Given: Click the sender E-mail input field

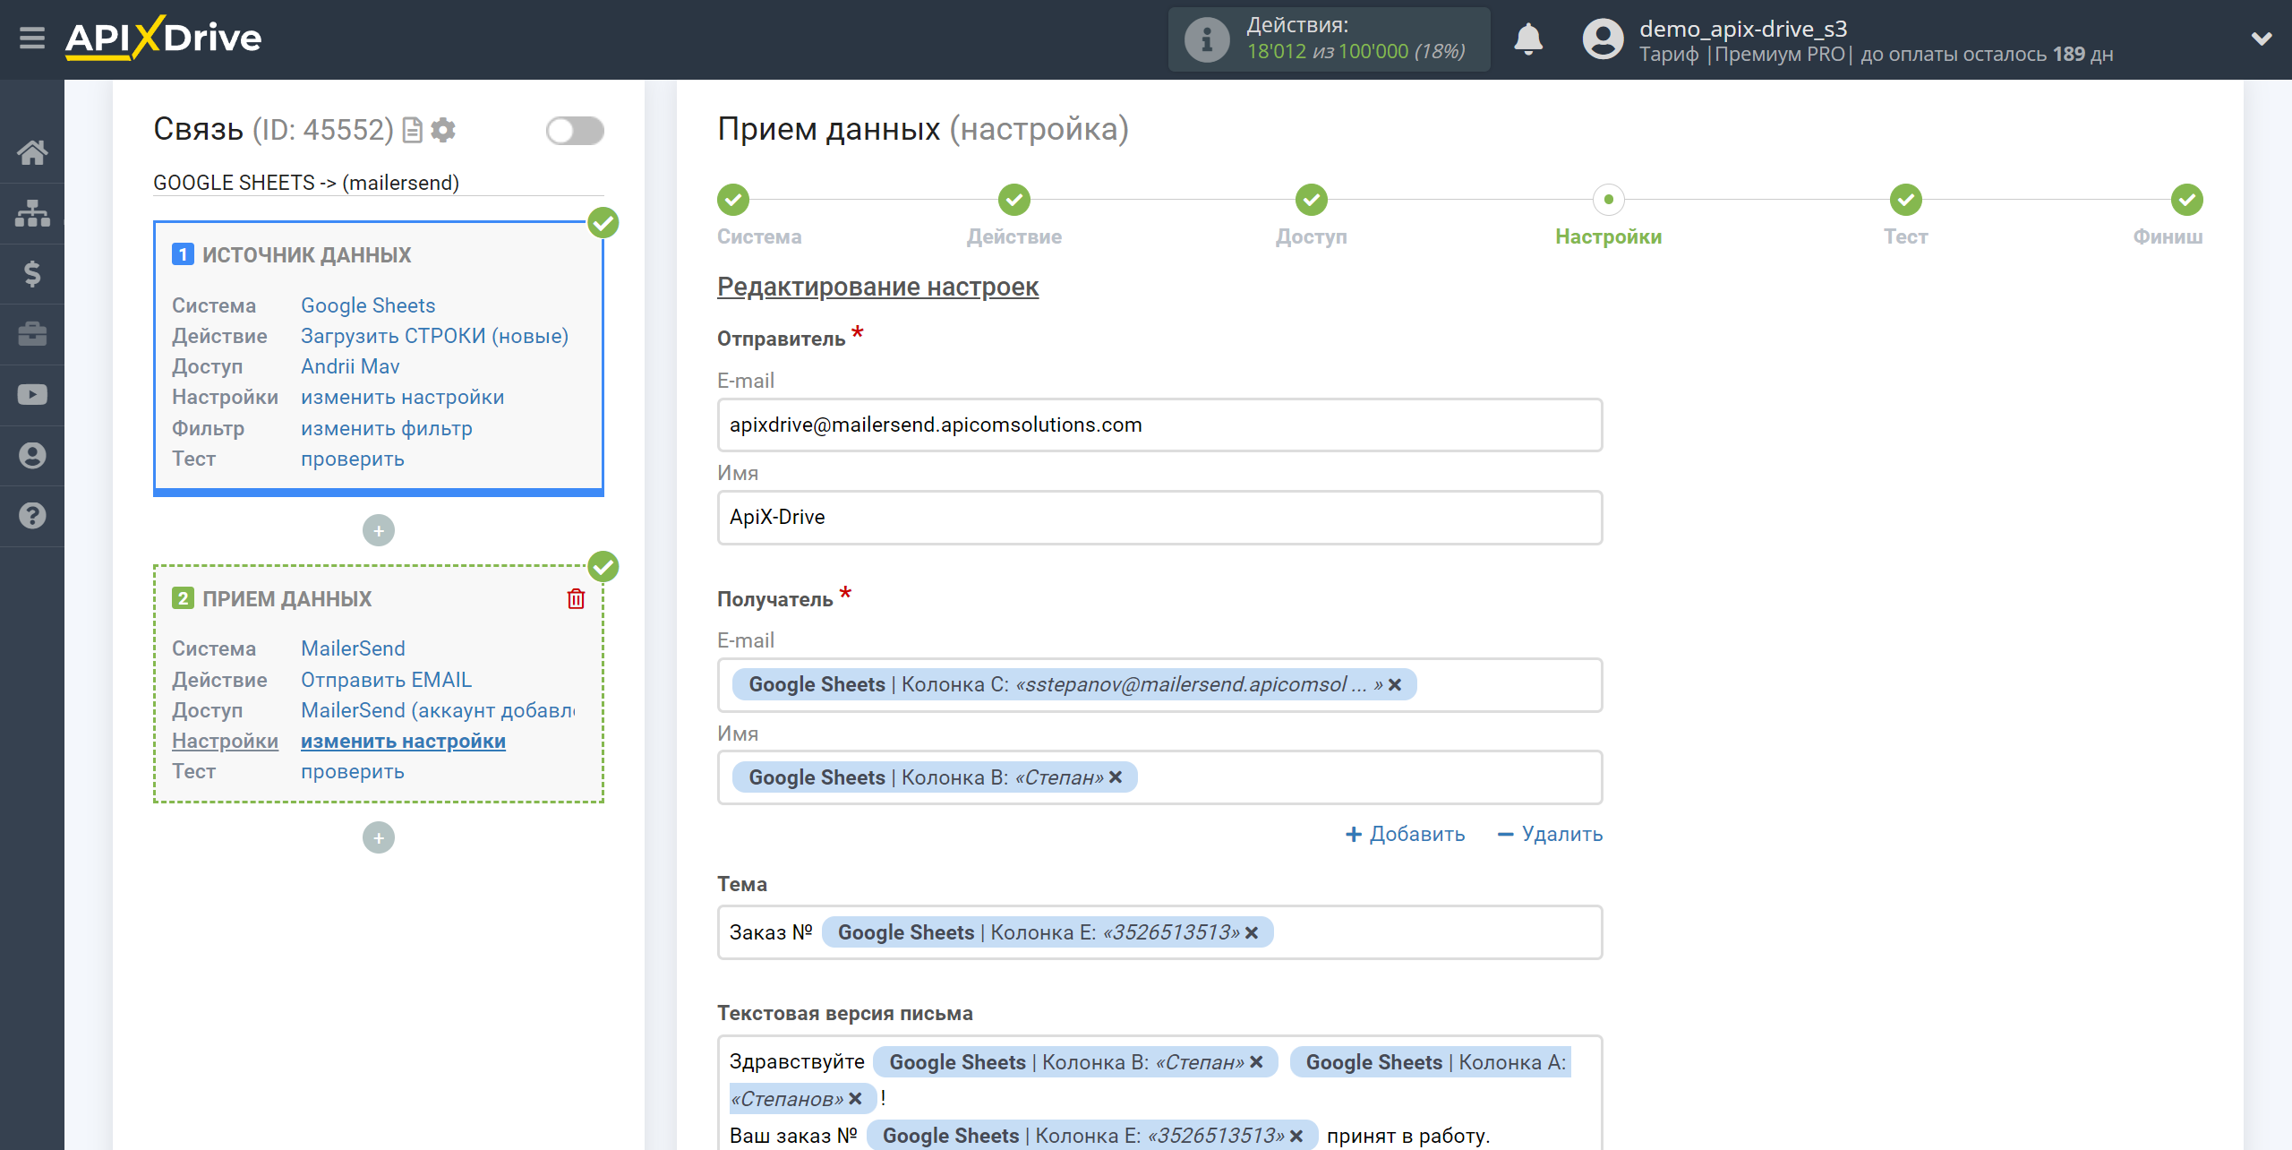Looking at the screenshot, I should pos(1159,425).
